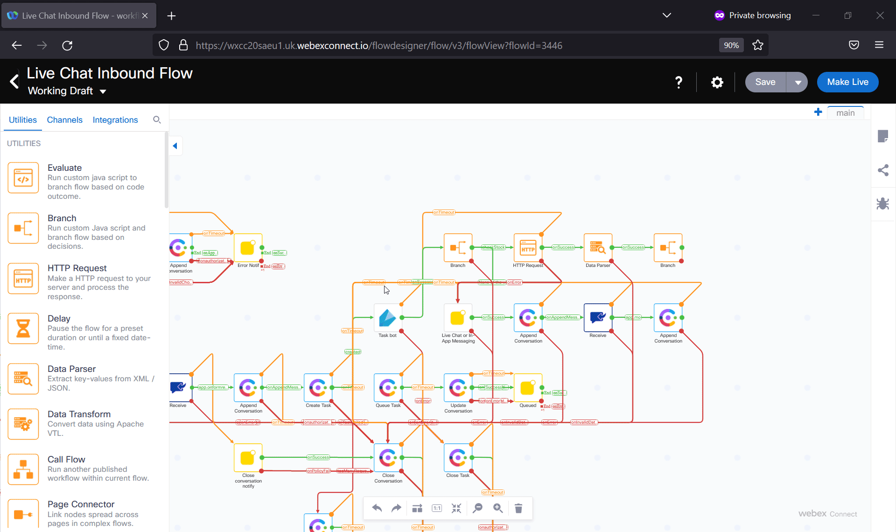Switch to the Channels tab
896x532 pixels.
pos(64,120)
